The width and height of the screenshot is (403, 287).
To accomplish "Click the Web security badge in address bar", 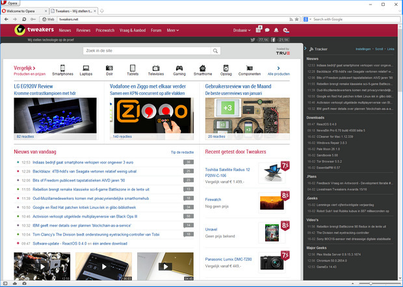I will [48, 20].
